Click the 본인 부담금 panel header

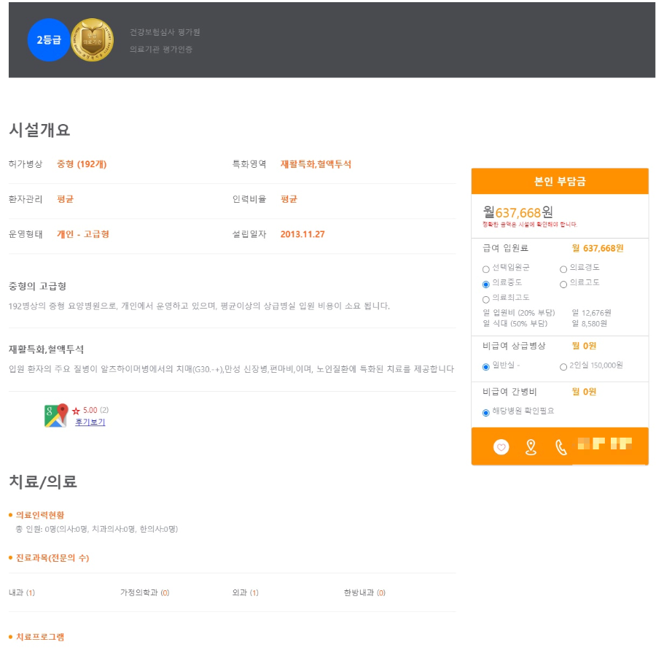pos(560,182)
